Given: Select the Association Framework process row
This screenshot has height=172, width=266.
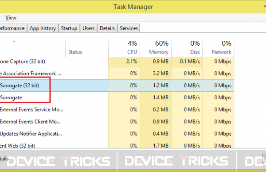Looking at the screenshot, I should click(x=117, y=74).
